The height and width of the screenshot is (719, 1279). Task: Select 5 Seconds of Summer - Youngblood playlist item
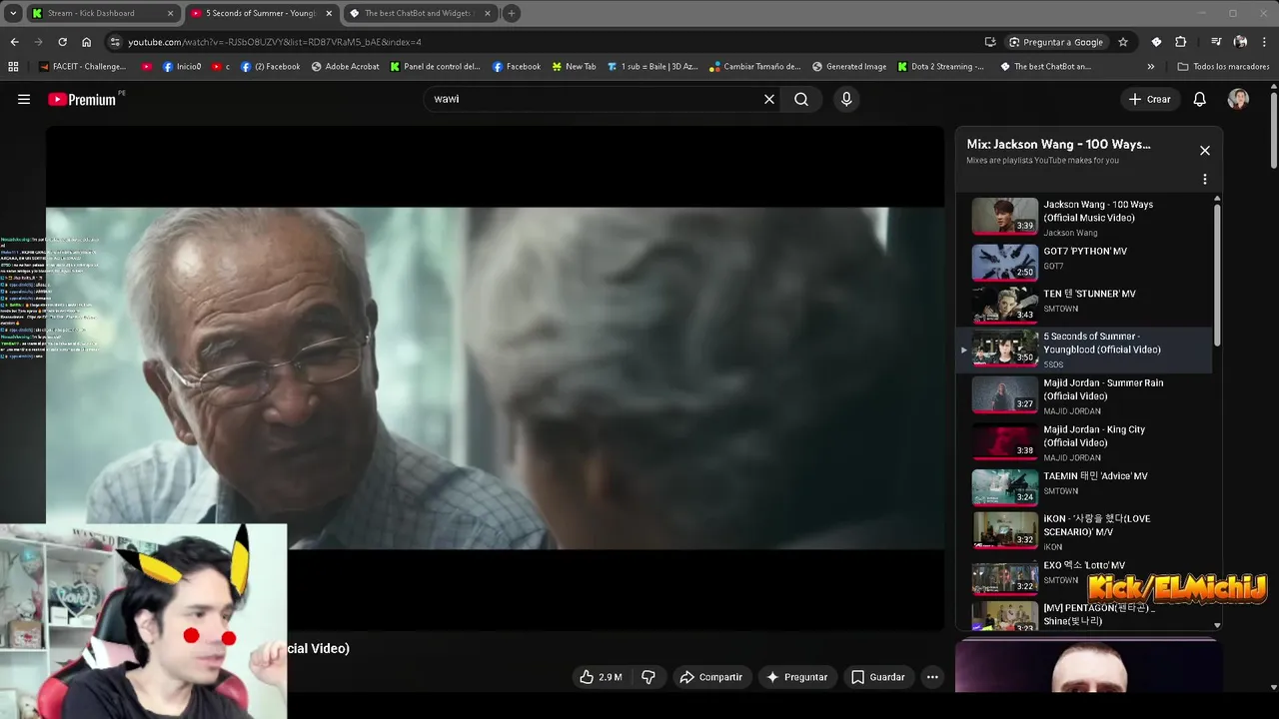click(1084, 350)
